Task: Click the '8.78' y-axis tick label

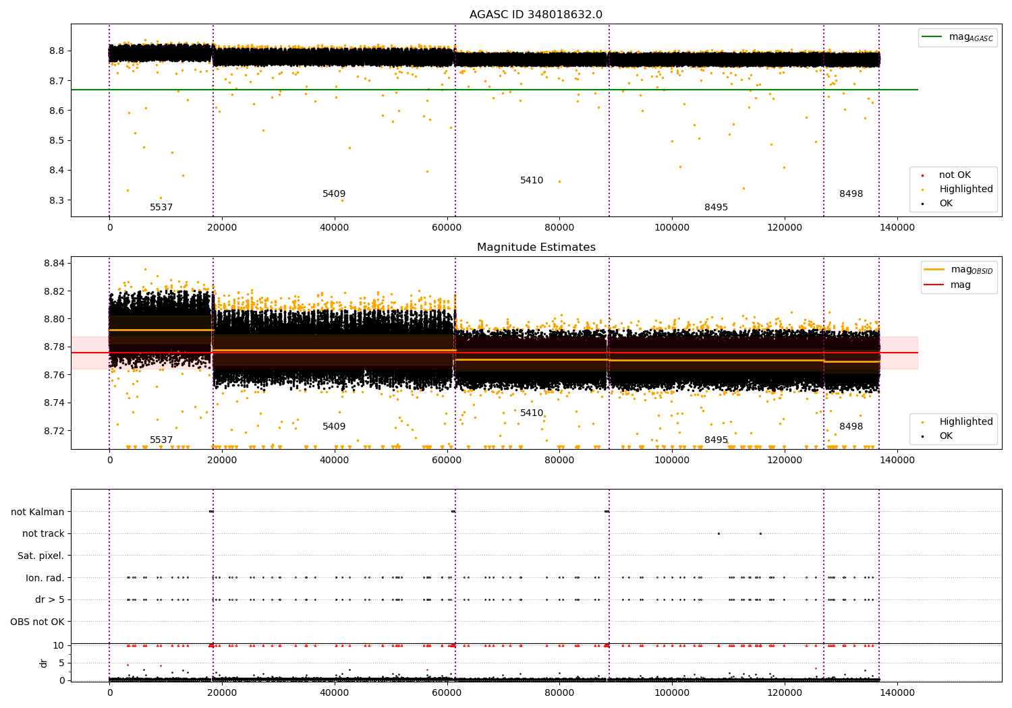Action: click(x=53, y=347)
